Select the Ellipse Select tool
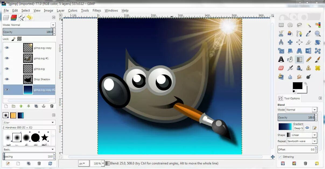This screenshot has height=169, width=325. [x=290, y=25]
